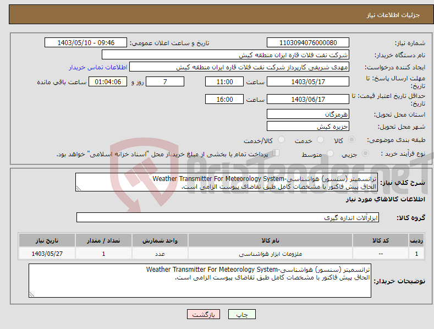Click the announcement date field 1403/05/10 - 09:46
The image size is (434, 329).
[x=86, y=43]
